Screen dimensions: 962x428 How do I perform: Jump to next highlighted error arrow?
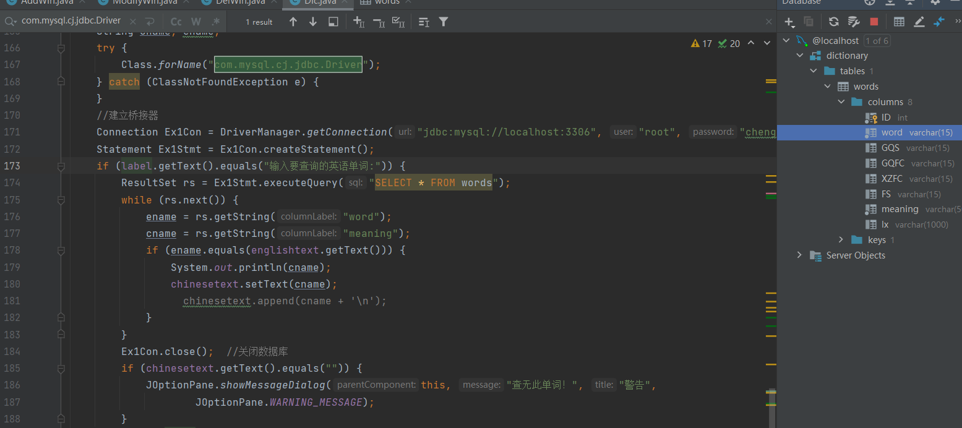[x=767, y=43]
